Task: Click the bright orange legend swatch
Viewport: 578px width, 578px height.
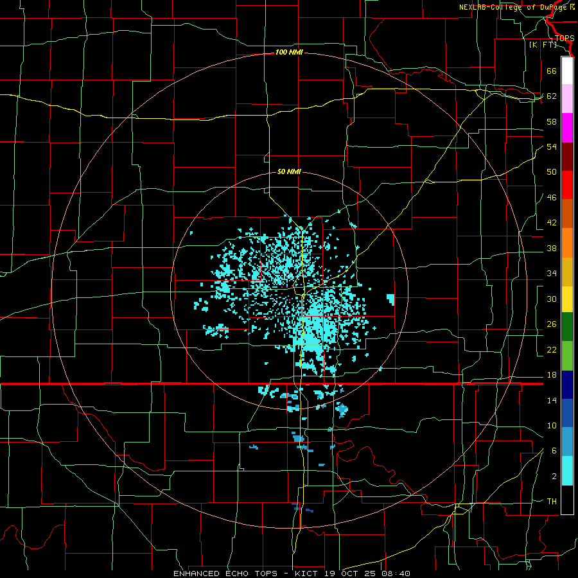Action: pyautogui.click(x=567, y=243)
